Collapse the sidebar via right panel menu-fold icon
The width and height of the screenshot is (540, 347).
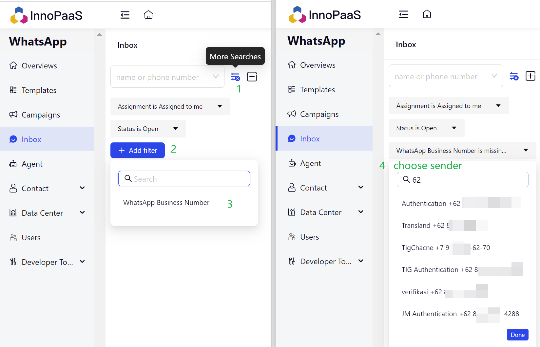[403, 14]
